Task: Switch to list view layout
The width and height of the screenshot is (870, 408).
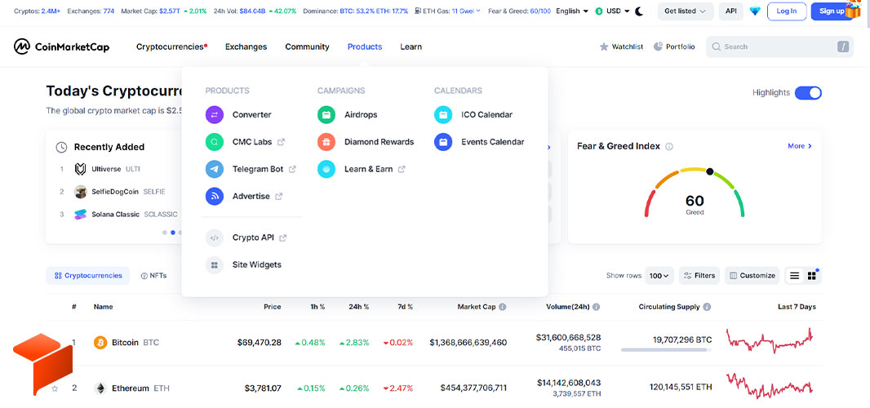Action: coord(795,276)
